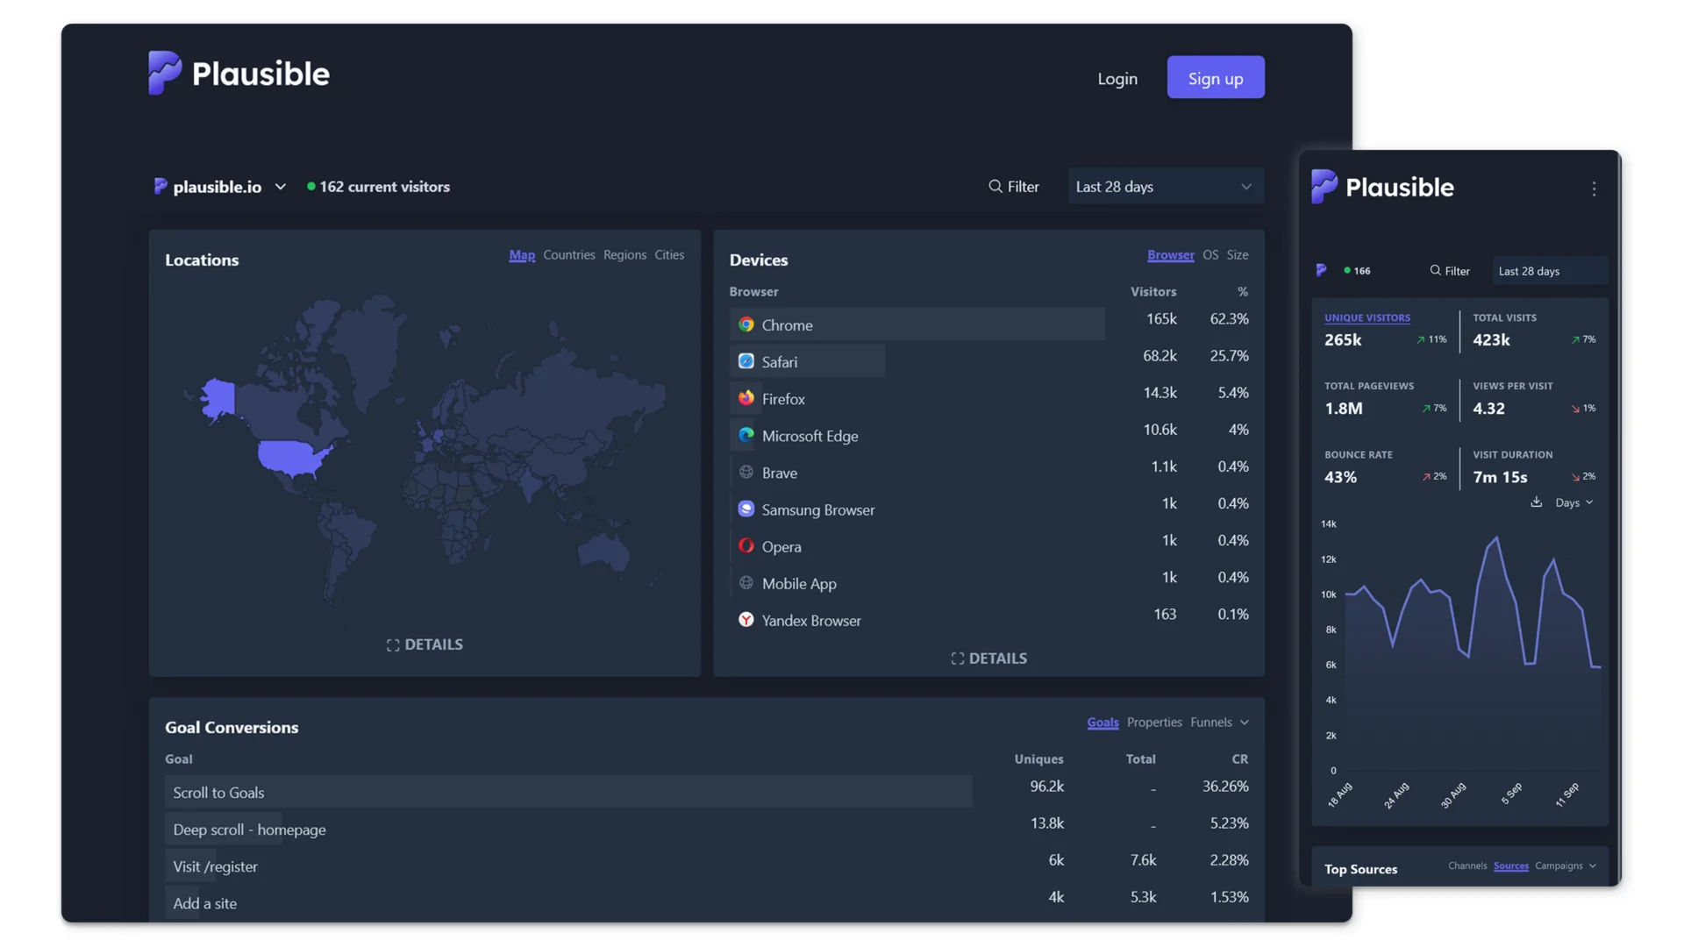Click the plausible.io site favicon icon

(x=161, y=186)
